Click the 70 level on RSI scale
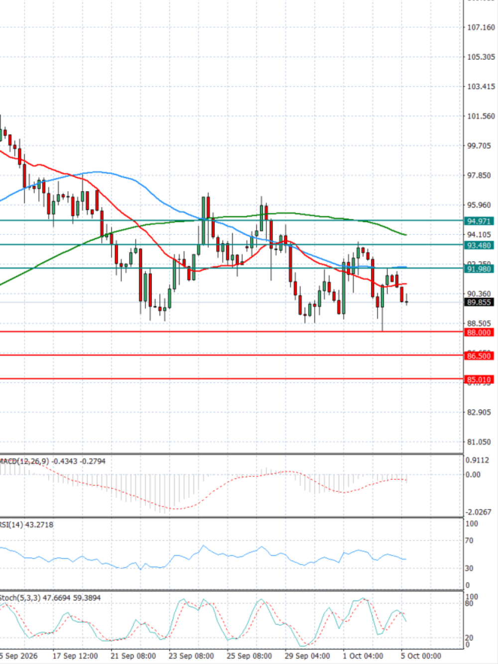 click(469, 541)
